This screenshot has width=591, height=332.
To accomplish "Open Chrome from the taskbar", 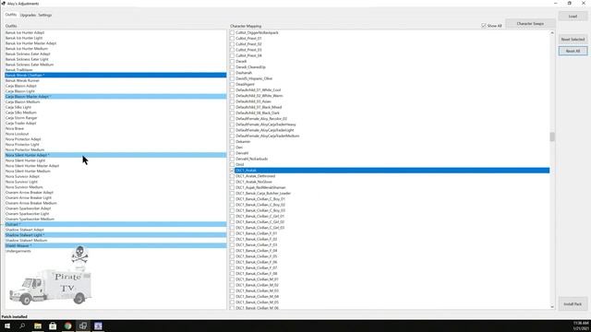I will [67, 326].
